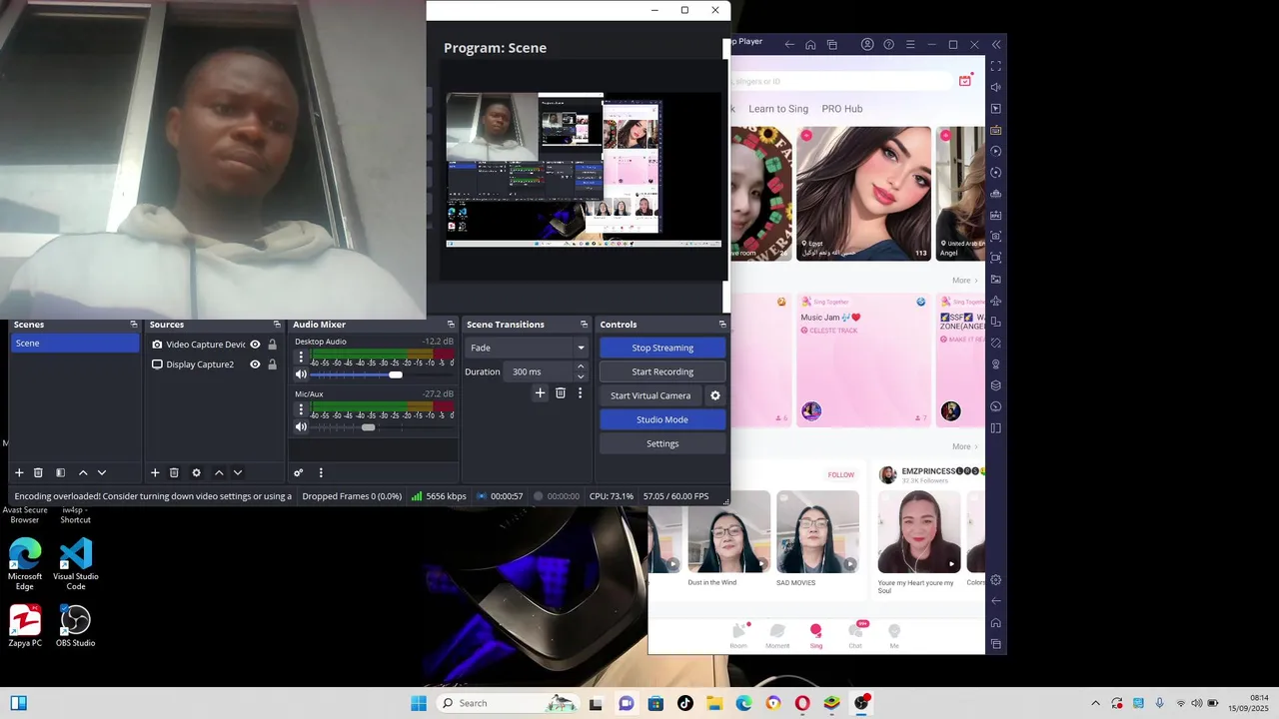Open BlueStacks hamburger menu
Image resolution: width=1279 pixels, height=719 pixels.
coord(910,44)
